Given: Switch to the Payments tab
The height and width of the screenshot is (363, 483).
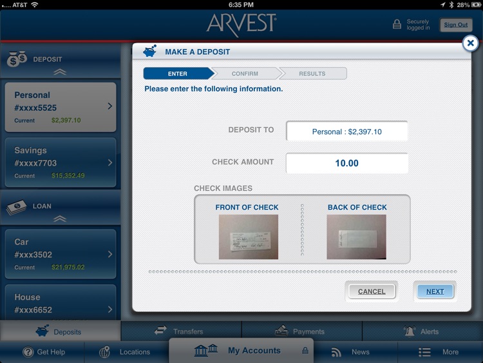Looking at the screenshot, I should [x=302, y=331].
